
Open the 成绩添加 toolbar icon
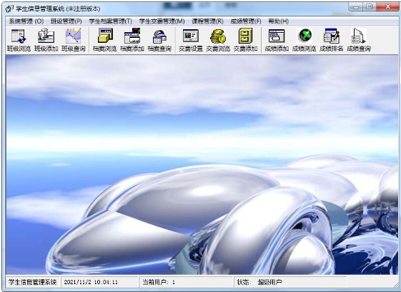[277, 40]
